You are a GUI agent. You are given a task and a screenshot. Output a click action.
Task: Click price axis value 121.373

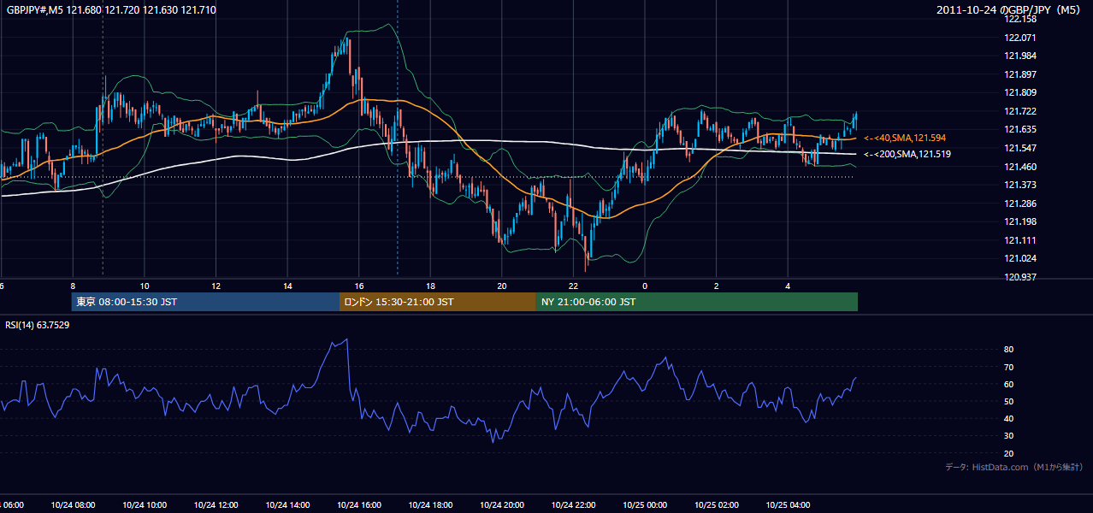click(x=1022, y=185)
